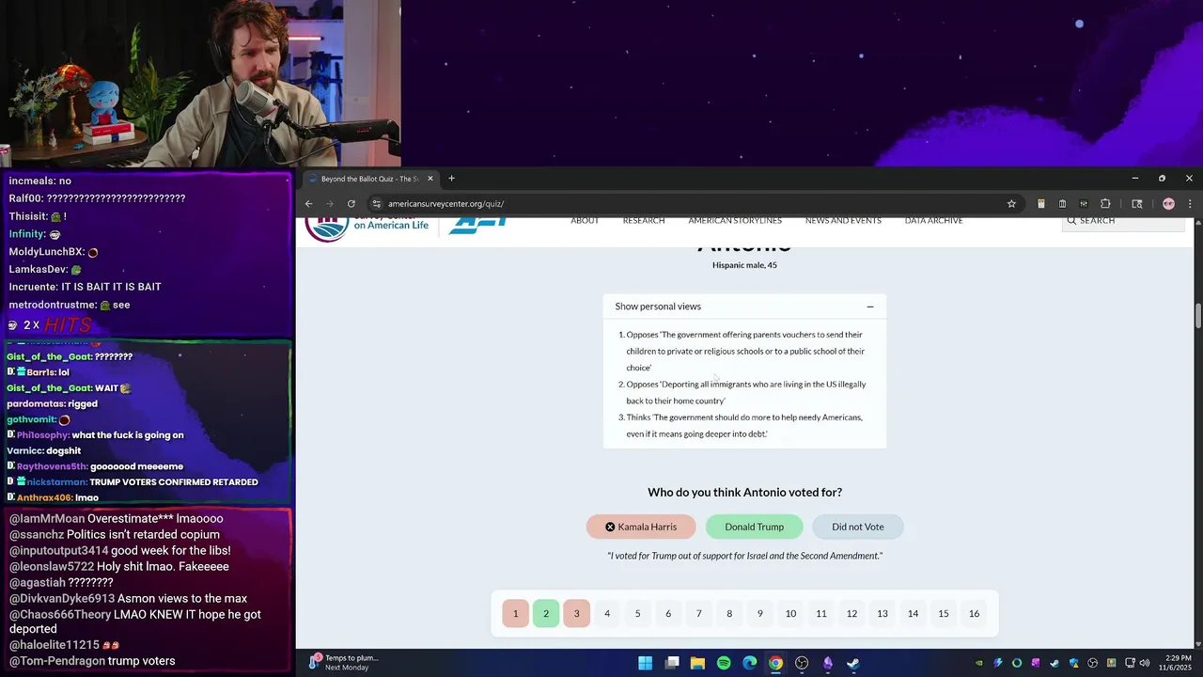This screenshot has height=677, width=1203.
Task: Bookmark this page with the star icon
Action: coord(1011,203)
